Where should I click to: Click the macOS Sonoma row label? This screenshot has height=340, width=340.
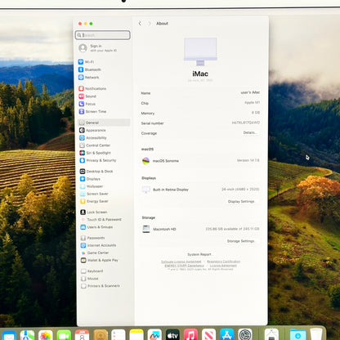[x=166, y=161]
